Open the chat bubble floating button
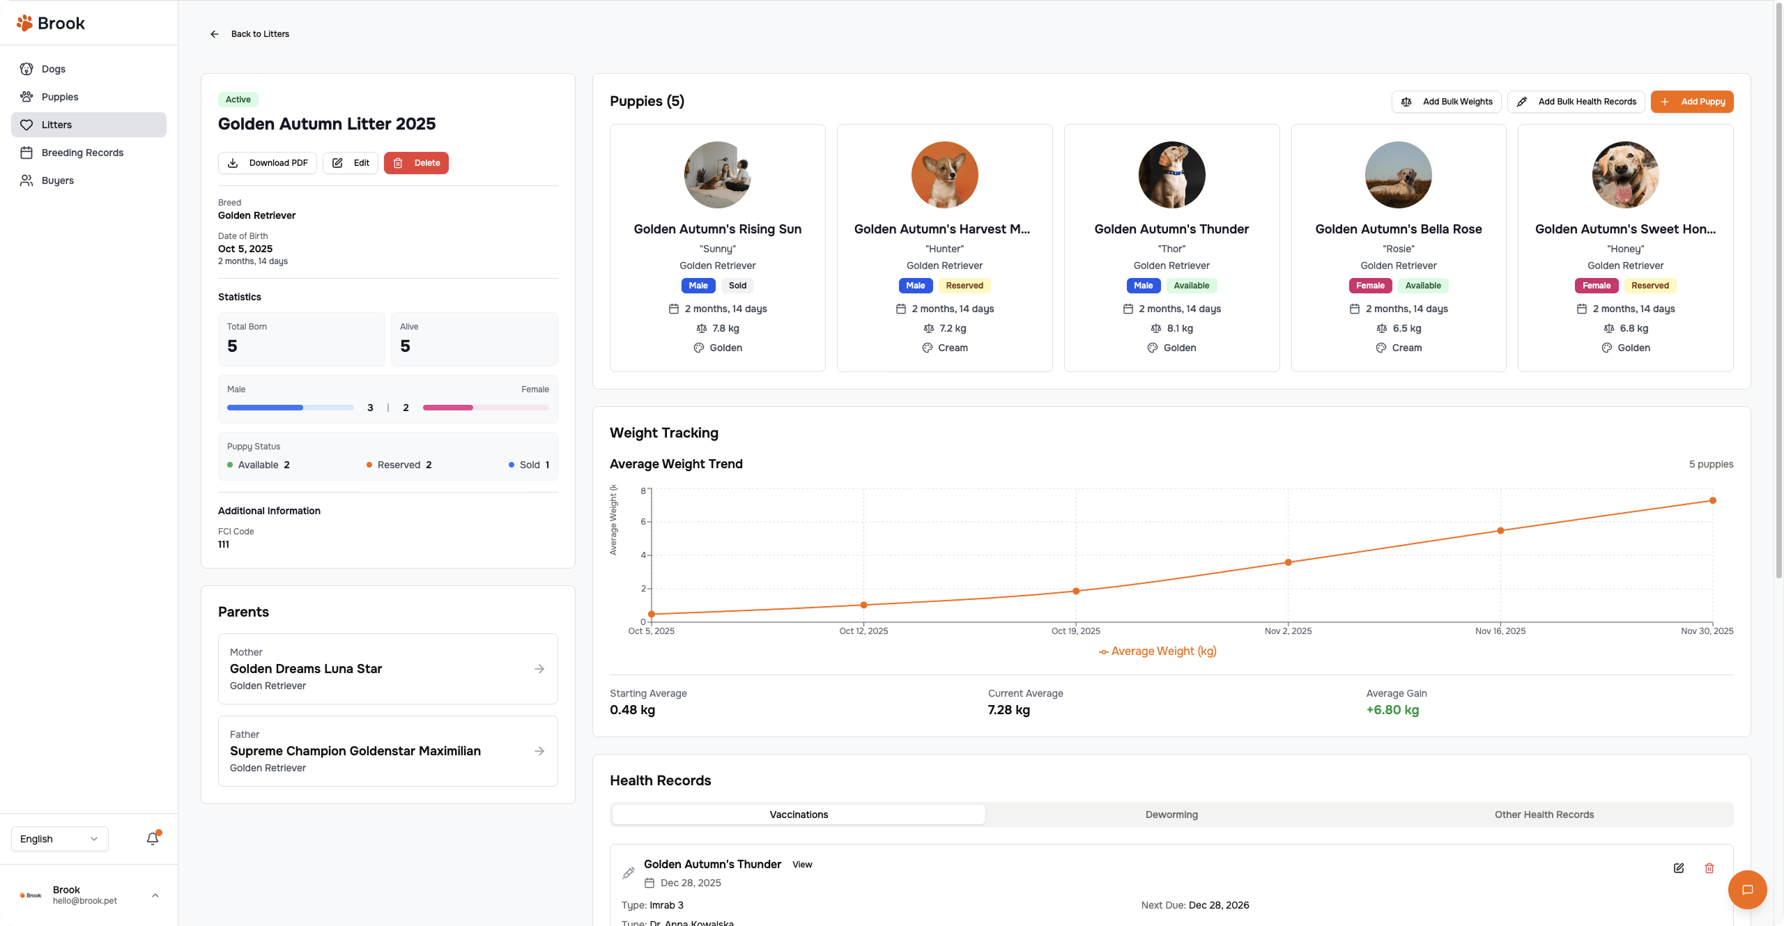1784x926 pixels. (x=1747, y=889)
